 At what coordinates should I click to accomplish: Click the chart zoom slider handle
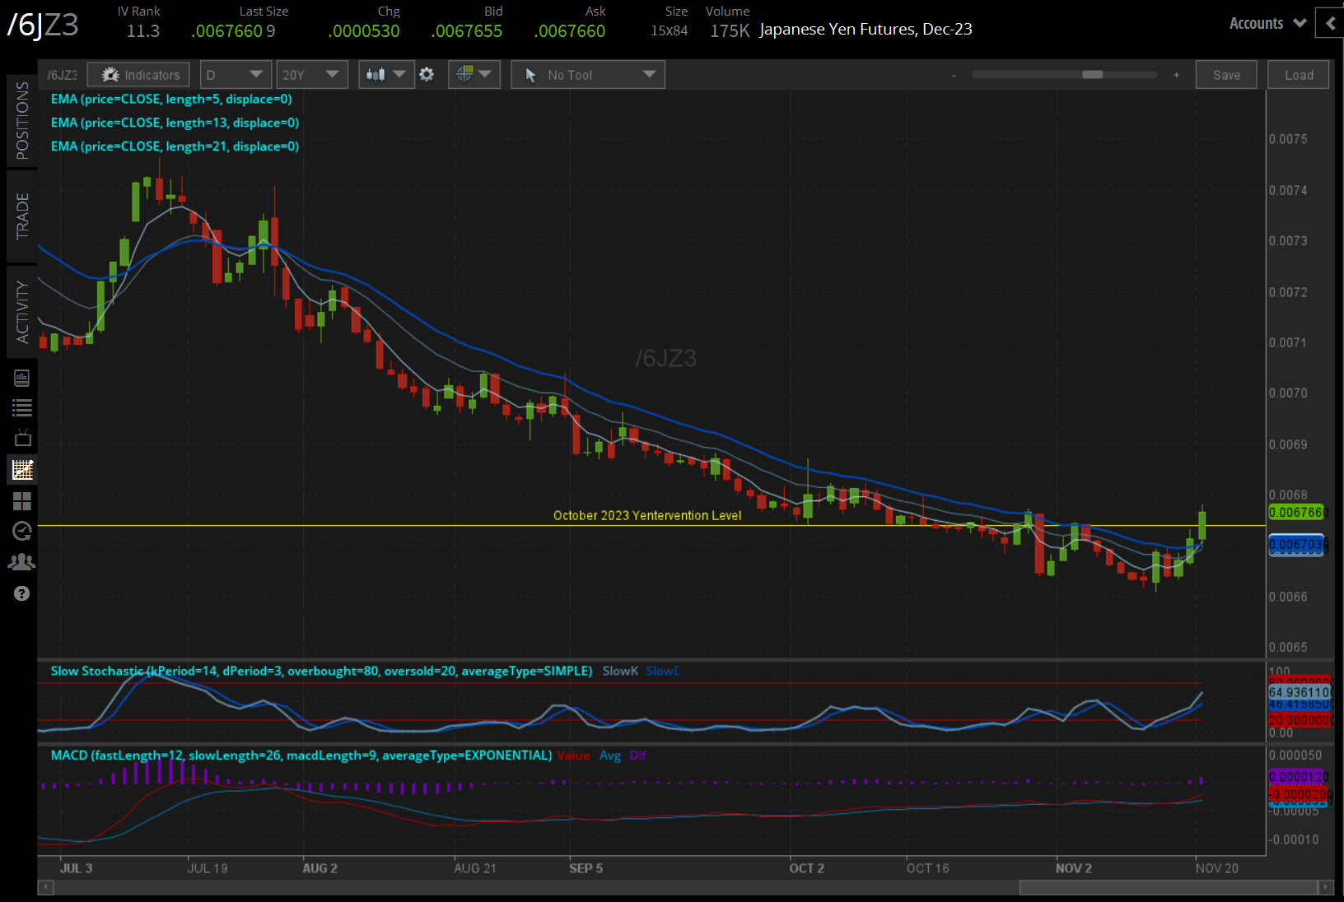point(1092,75)
